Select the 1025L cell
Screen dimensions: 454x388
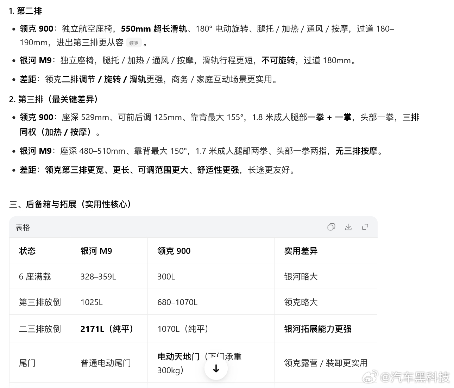[92, 302]
